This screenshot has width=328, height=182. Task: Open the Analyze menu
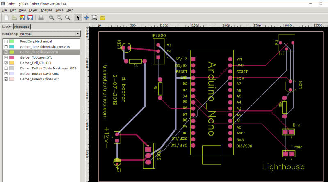pyautogui.click(x=46, y=10)
